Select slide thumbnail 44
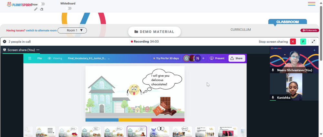This screenshot has width=323, height=137. [68, 132]
